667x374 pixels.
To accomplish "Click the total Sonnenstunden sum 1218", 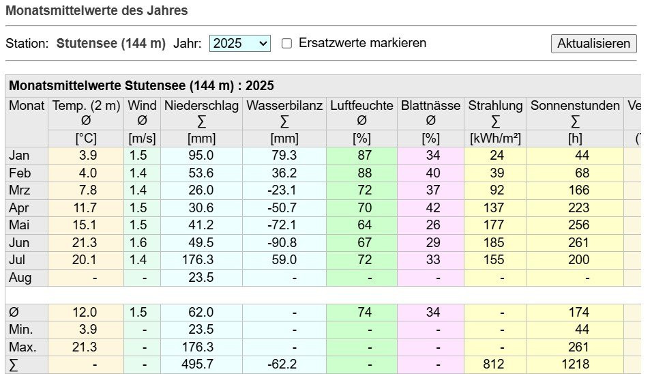I will coord(576,364).
